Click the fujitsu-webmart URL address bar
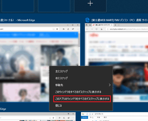 (127, 29)
